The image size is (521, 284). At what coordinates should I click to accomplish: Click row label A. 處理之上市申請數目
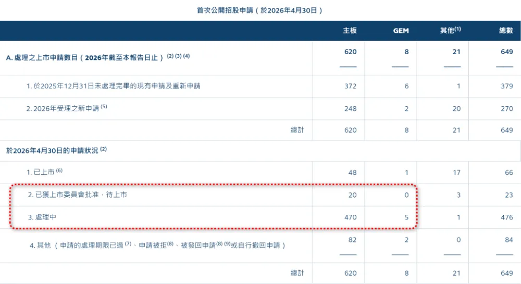pyautogui.click(x=85, y=58)
